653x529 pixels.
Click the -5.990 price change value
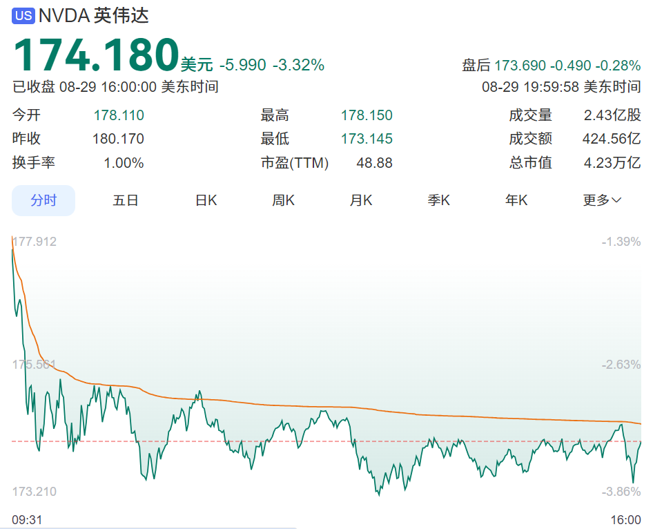coord(243,65)
